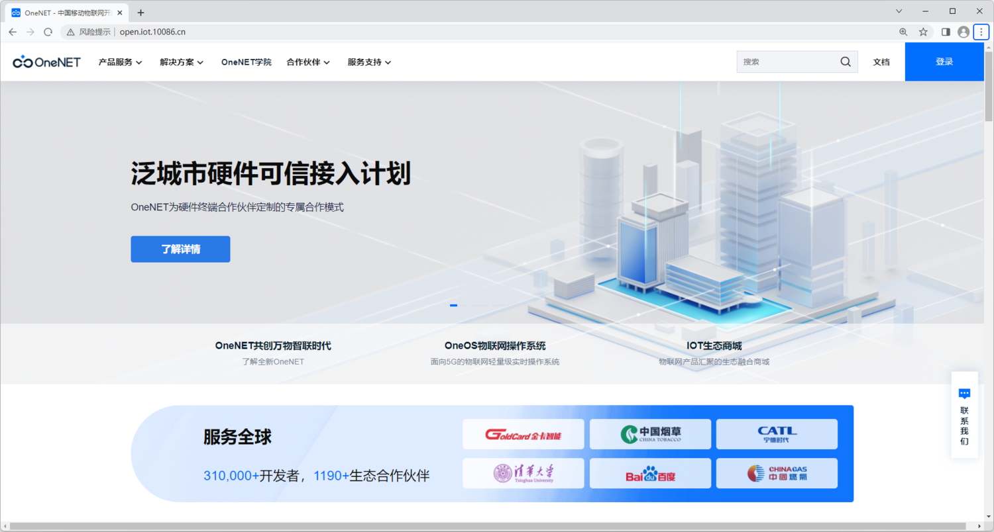Click the carousel indicator dot
The width and height of the screenshot is (994, 532).
(x=453, y=305)
